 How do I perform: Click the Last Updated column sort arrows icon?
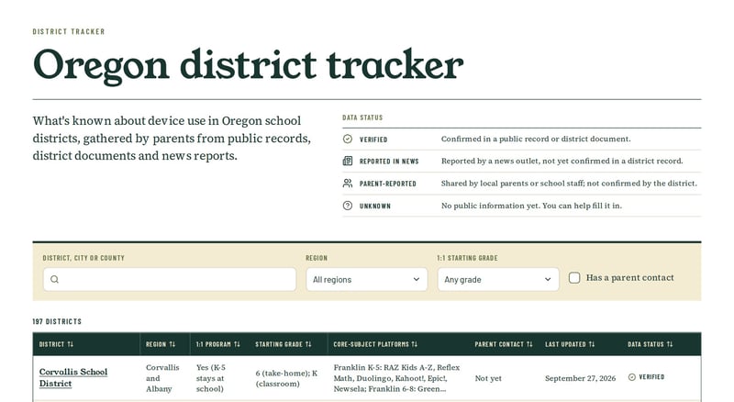(592, 344)
